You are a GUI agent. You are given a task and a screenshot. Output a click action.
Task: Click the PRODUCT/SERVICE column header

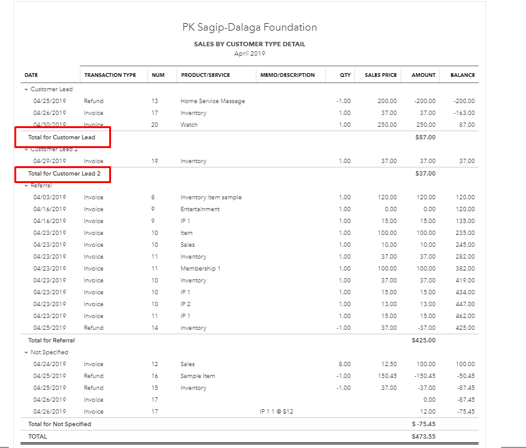[x=205, y=75]
